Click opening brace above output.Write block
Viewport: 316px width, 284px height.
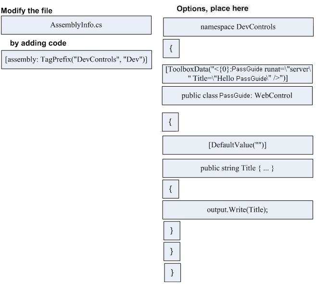click(171, 189)
